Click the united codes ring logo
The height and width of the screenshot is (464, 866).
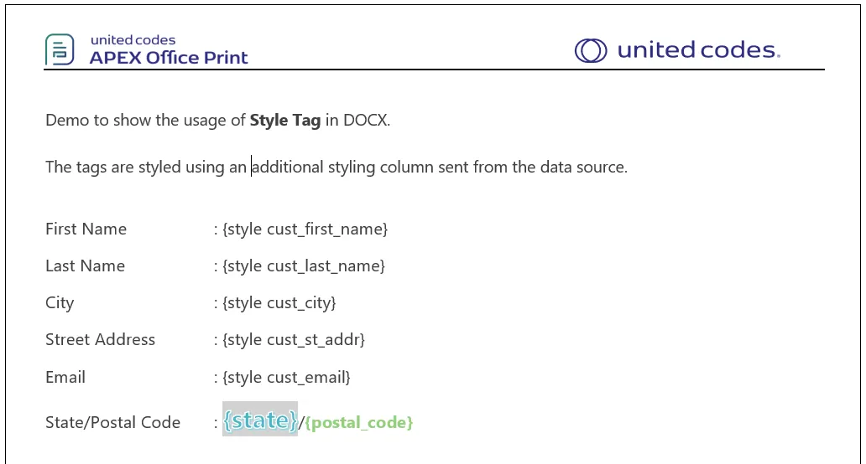(x=591, y=51)
